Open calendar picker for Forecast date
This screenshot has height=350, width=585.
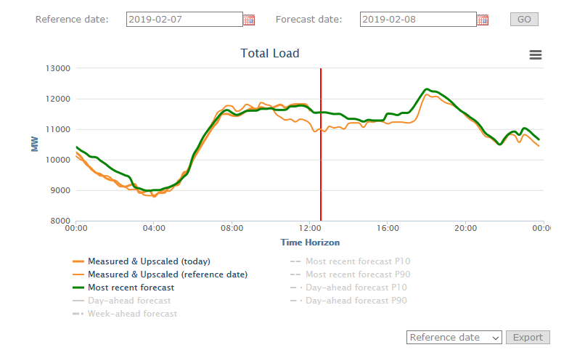[483, 20]
